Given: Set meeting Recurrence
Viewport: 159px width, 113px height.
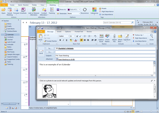Looking at the screenshot, I should pos(85,11).
